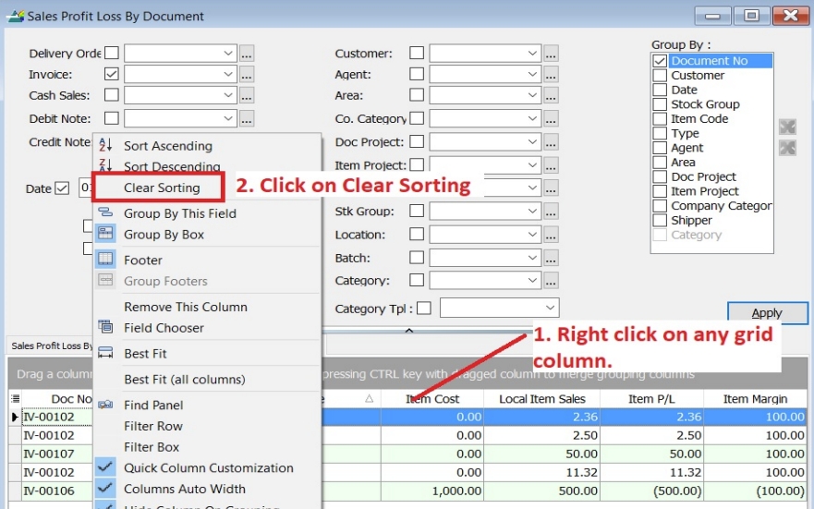Open the Agent dropdown list
This screenshot has height=509, width=814.
(532, 75)
